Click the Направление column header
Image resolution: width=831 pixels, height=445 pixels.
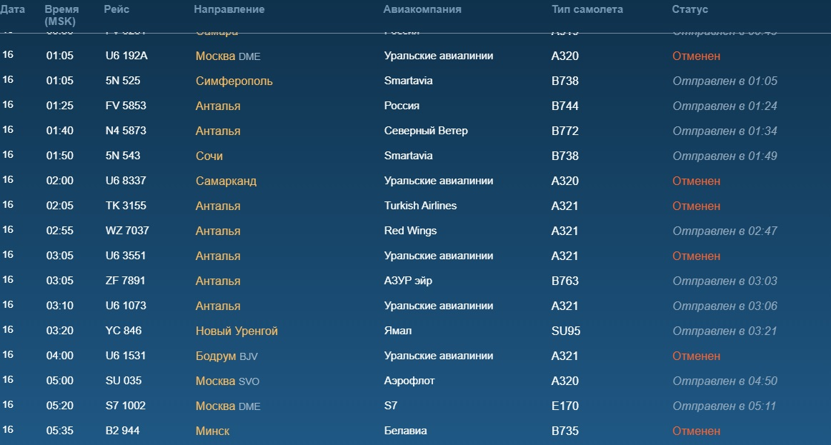pos(229,9)
